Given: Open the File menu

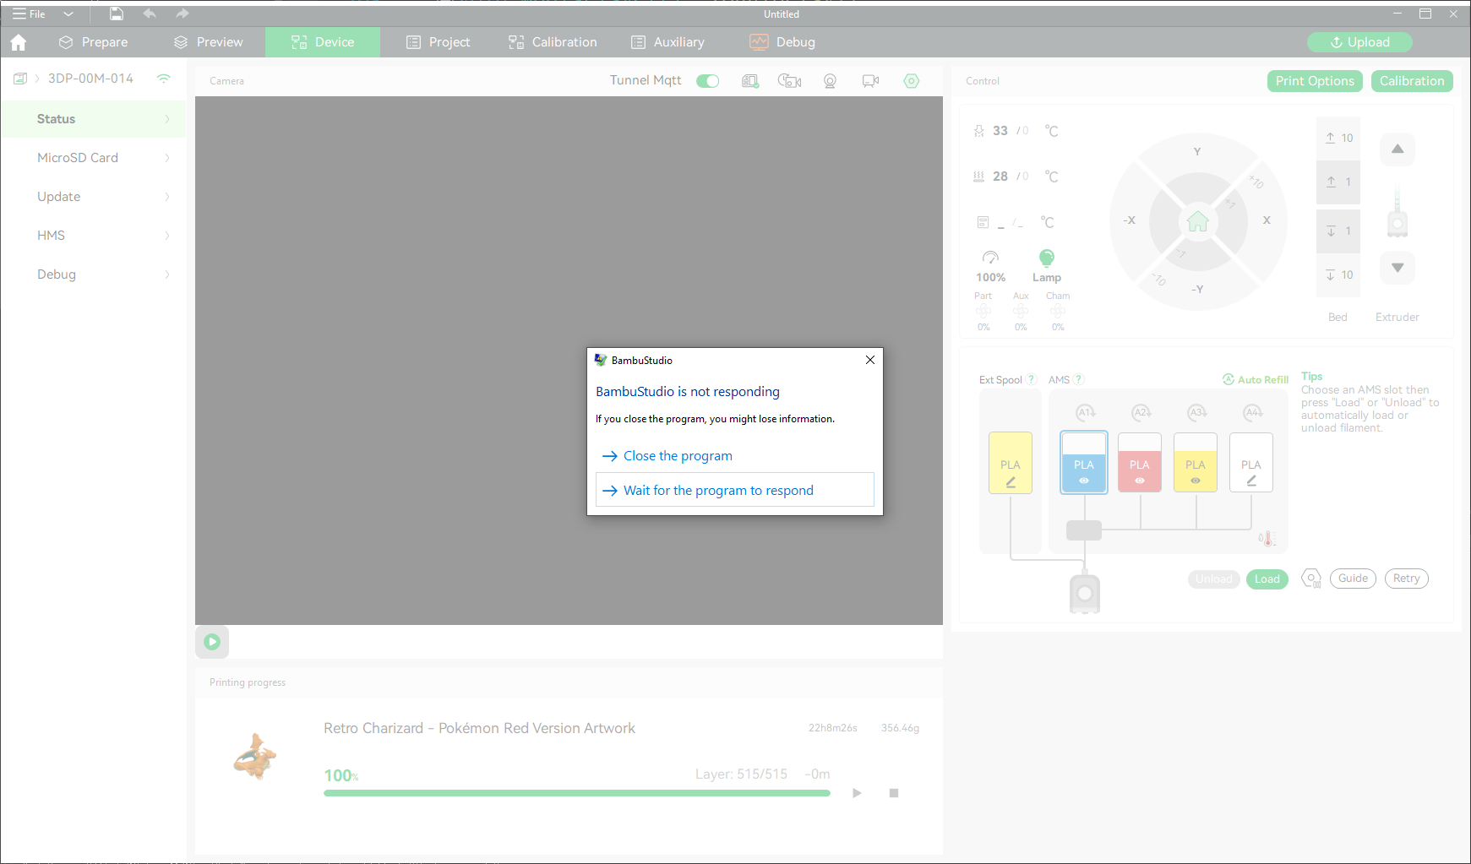Looking at the screenshot, I should (29, 14).
